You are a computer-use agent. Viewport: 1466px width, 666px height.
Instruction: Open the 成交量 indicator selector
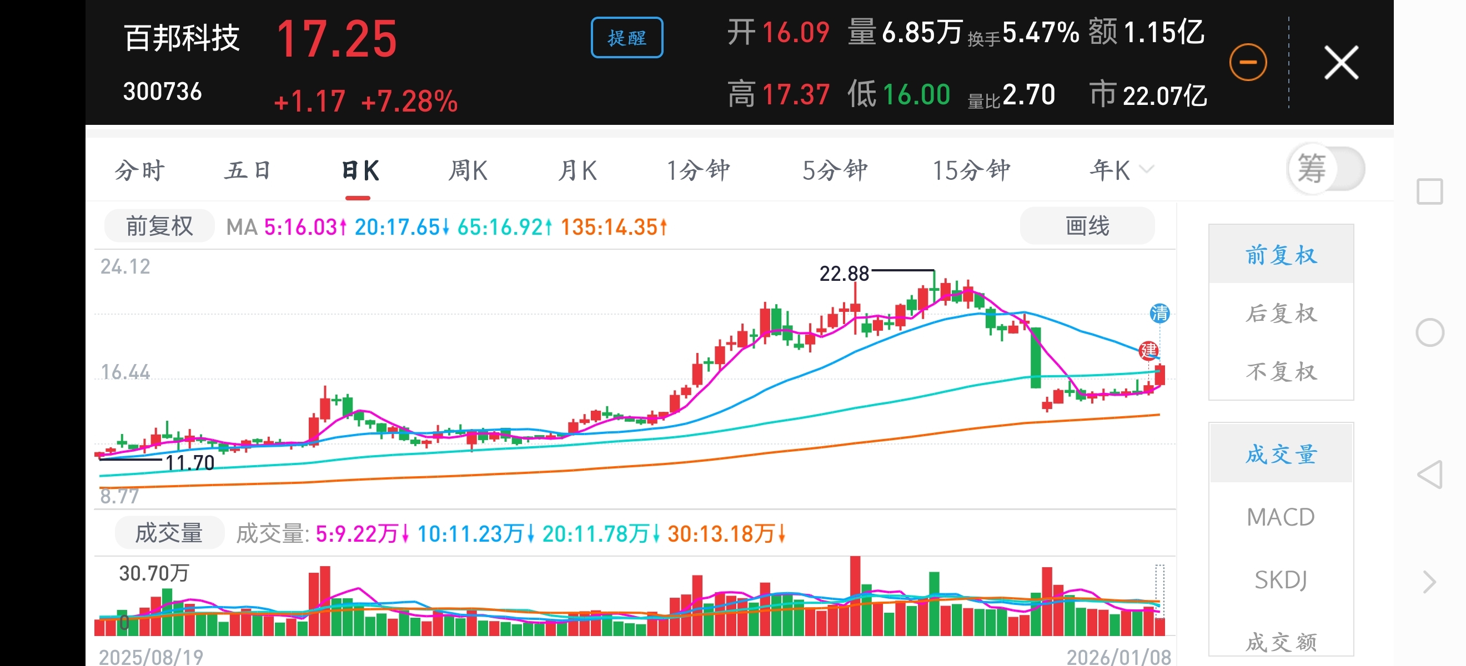tap(169, 533)
